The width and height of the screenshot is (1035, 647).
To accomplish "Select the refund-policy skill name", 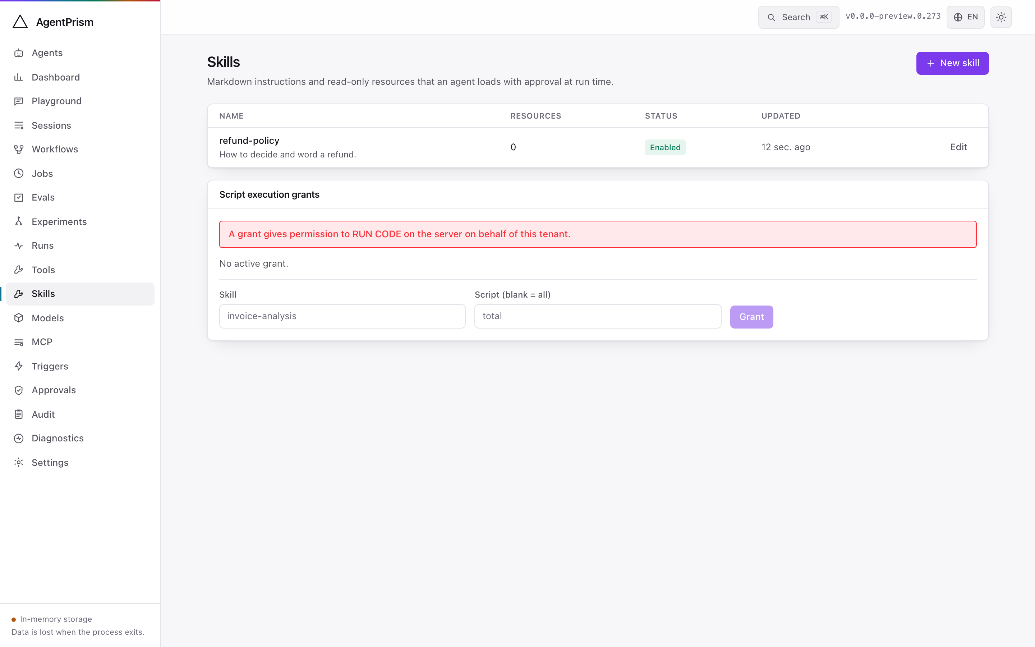I will pyautogui.click(x=249, y=140).
